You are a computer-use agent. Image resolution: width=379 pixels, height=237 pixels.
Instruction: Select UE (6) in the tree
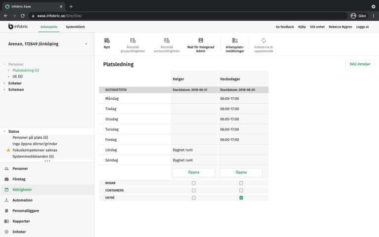click(x=17, y=77)
